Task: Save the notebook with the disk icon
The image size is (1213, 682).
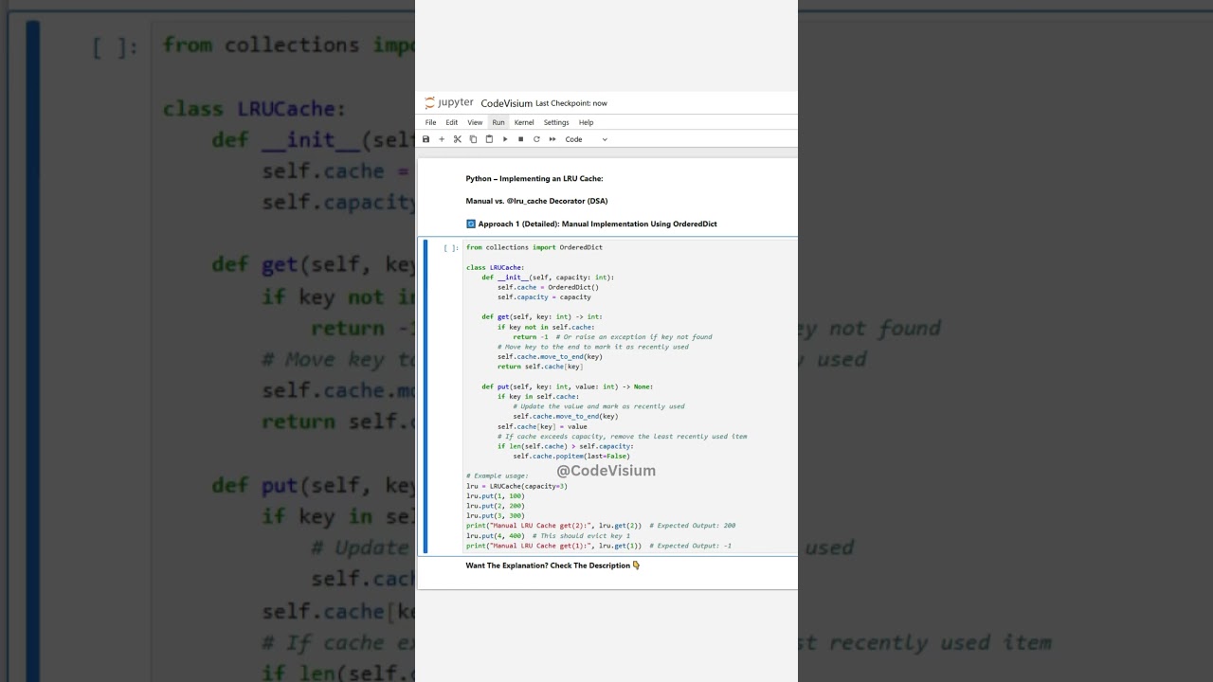Action: [425, 139]
